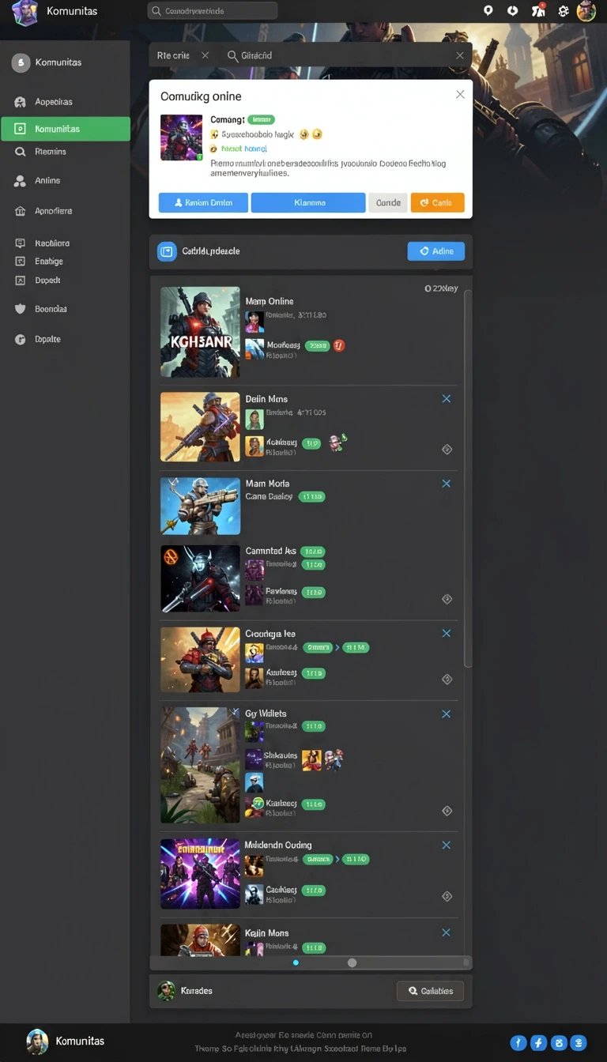Click the game thumbnail in the Comudkg dialog
The height and width of the screenshot is (1062, 607).
[x=182, y=137]
